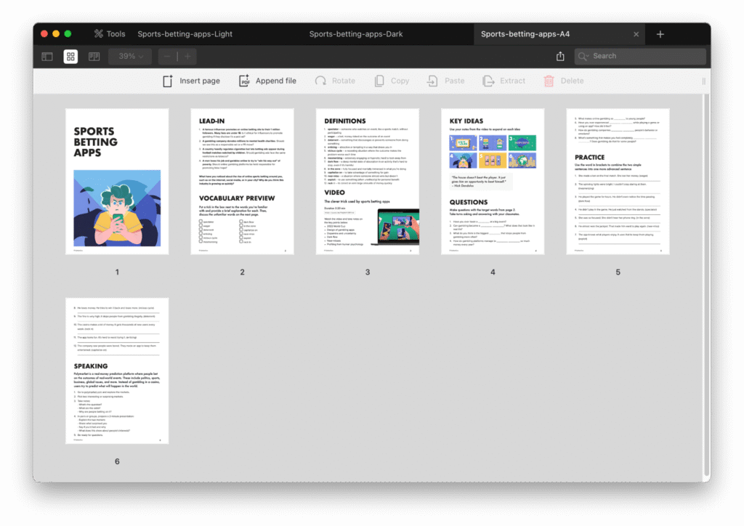The image size is (744, 526).
Task: Open a new tab with plus button
Action: pyautogui.click(x=660, y=34)
